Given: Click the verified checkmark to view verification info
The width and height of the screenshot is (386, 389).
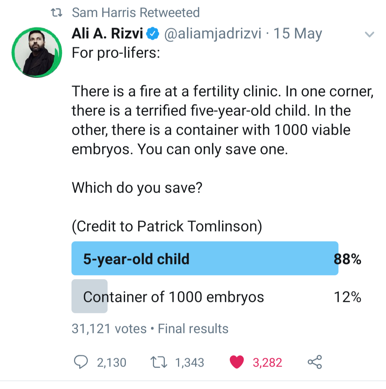Looking at the screenshot, I should tap(152, 33).
